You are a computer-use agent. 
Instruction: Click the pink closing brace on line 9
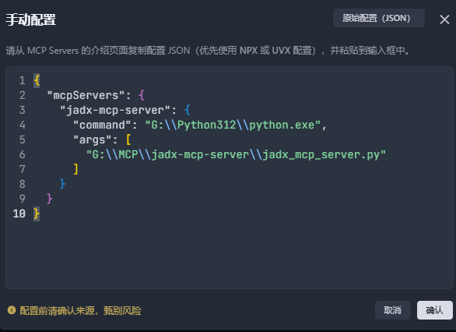coord(50,199)
